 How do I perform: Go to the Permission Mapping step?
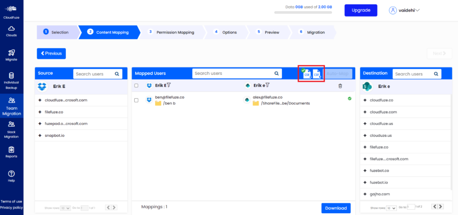pyautogui.click(x=172, y=32)
